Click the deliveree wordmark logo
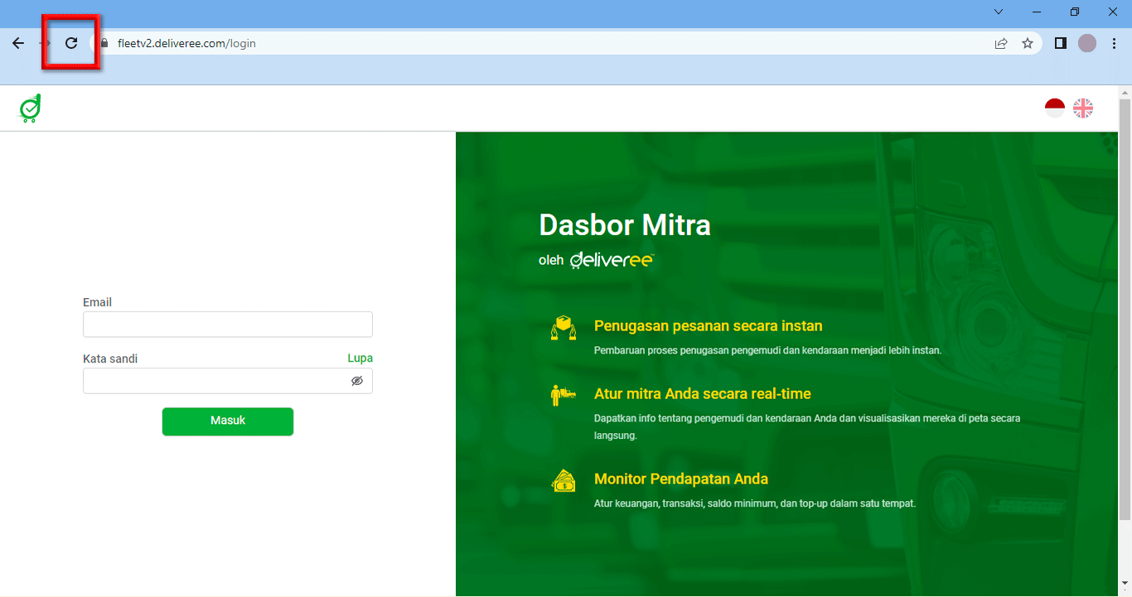1132x597 pixels. [612, 259]
